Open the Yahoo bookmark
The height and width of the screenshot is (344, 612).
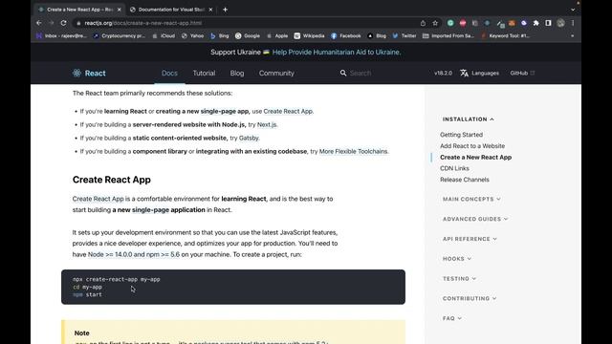point(192,36)
